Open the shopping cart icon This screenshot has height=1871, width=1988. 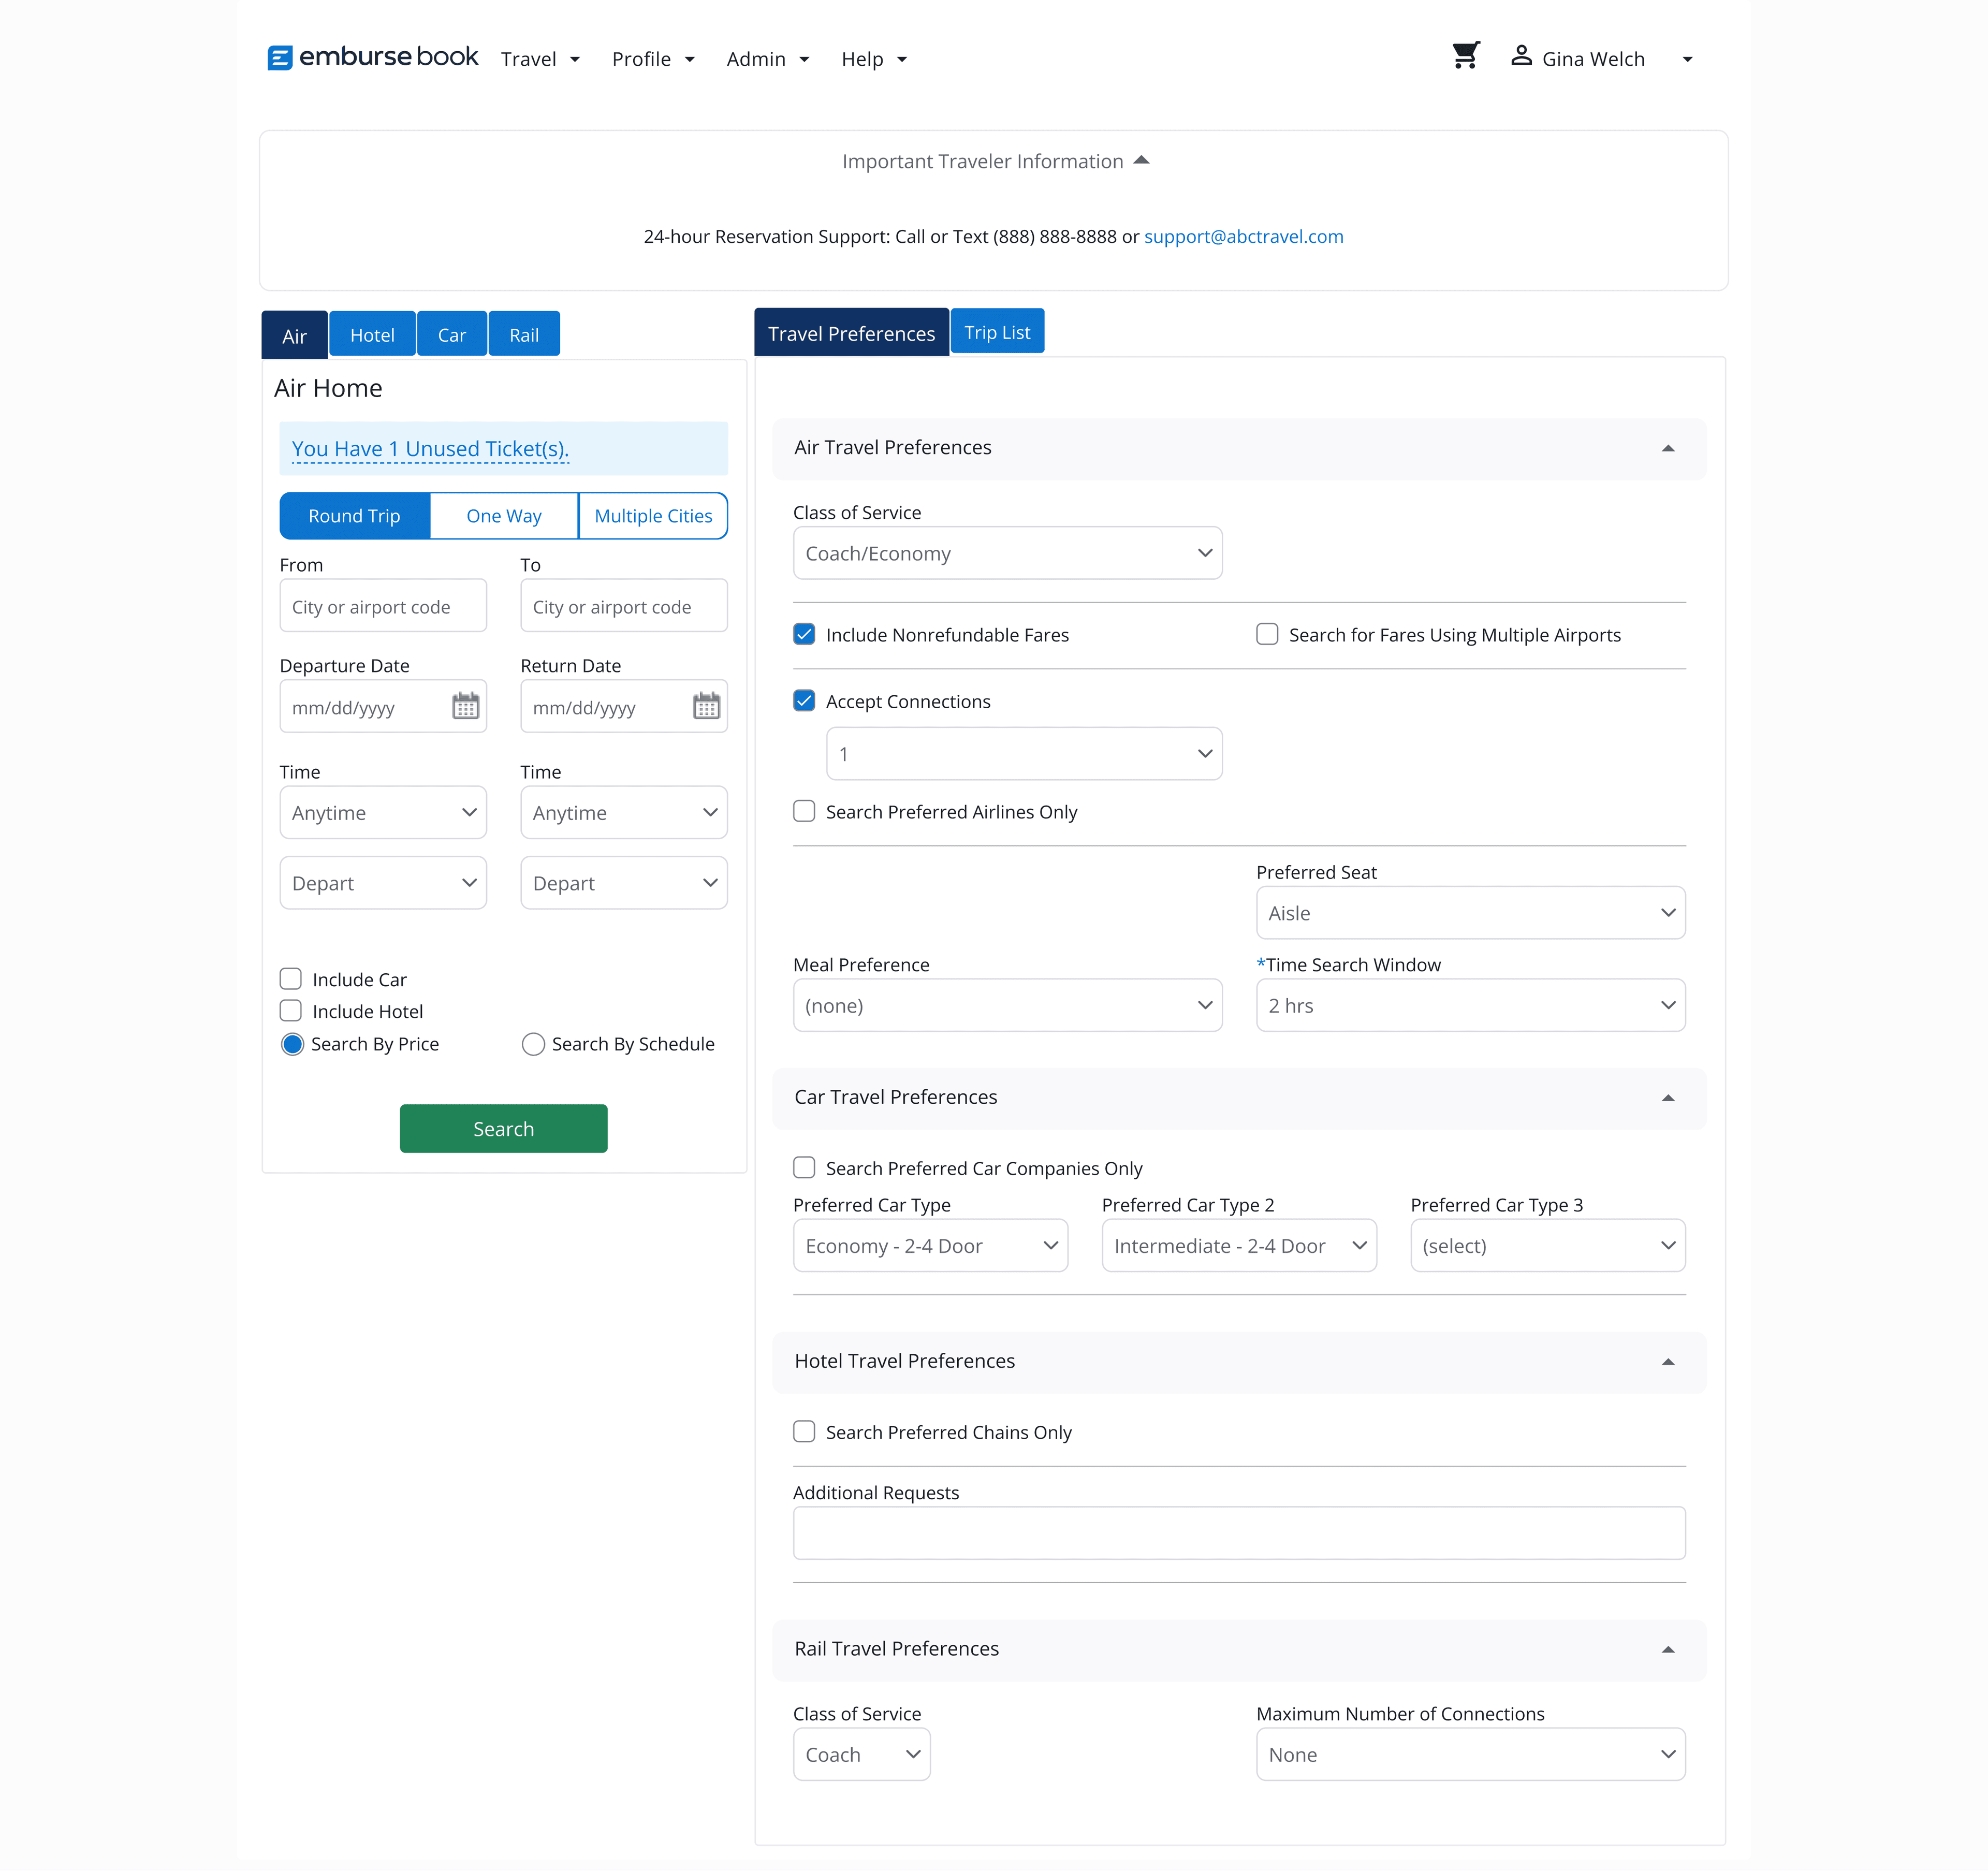click(1465, 56)
